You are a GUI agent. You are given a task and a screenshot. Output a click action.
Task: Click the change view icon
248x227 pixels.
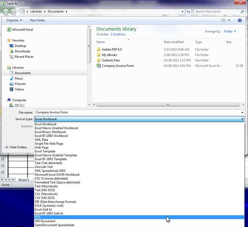coord(224,20)
